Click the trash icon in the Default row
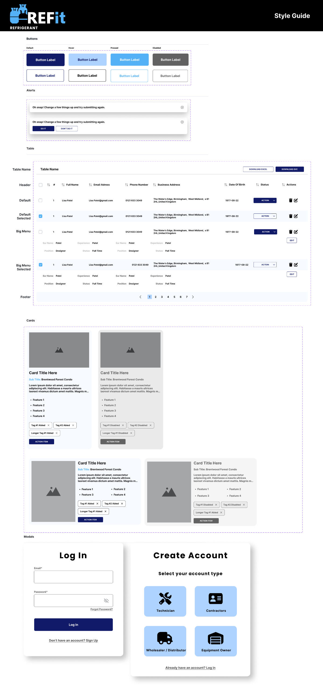This screenshot has height=689, width=323. click(290, 200)
